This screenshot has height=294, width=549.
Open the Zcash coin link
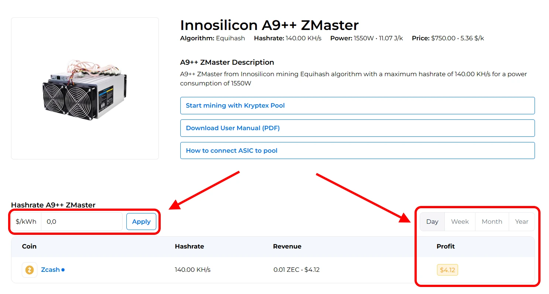tap(50, 270)
